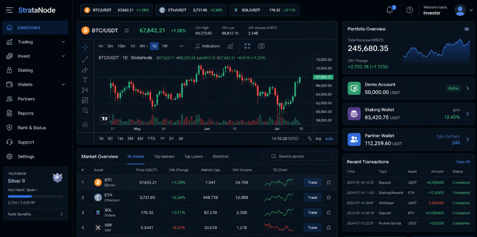This screenshot has height=237, width=477.
Task: Open the Indicators menu on chart
Action: (x=207, y=46)
